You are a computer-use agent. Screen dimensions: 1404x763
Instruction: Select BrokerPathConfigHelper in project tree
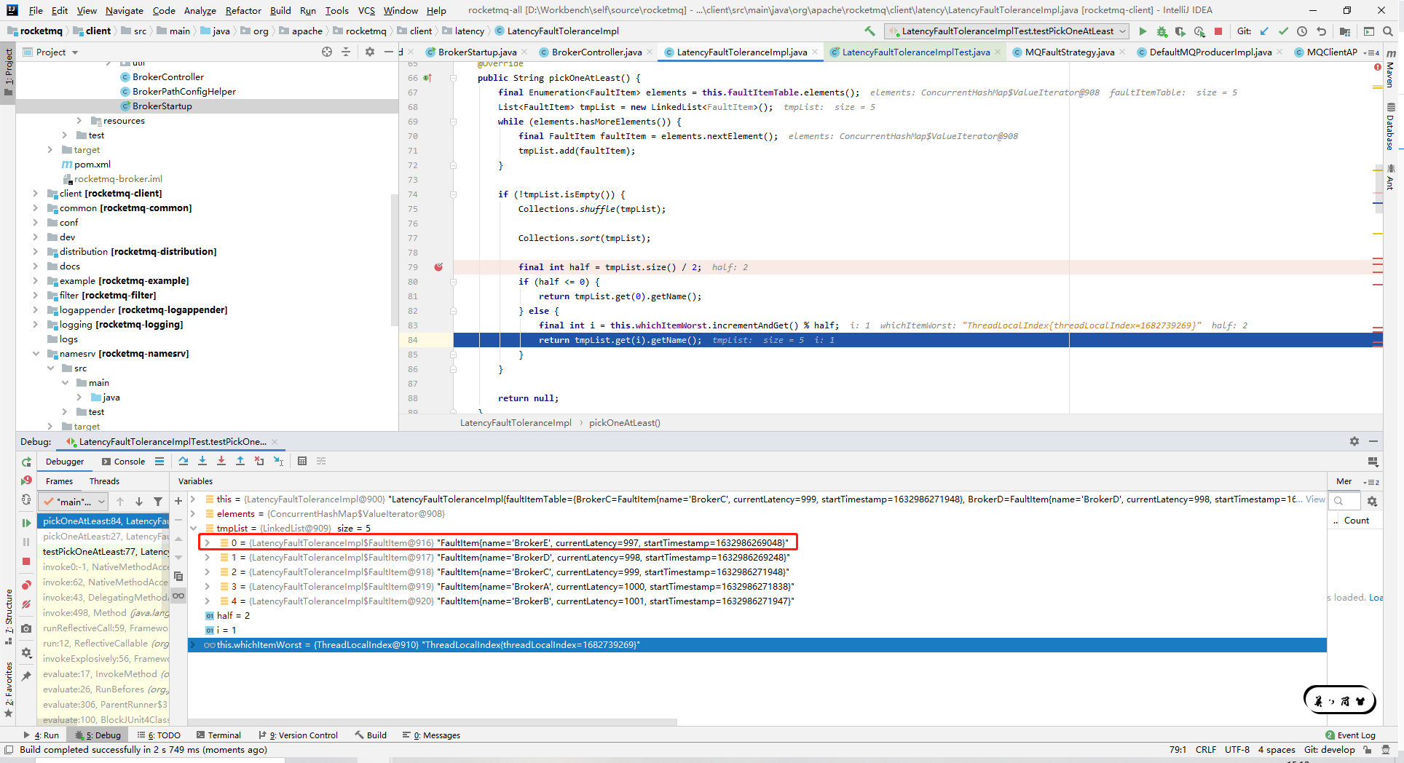[184, 92]
